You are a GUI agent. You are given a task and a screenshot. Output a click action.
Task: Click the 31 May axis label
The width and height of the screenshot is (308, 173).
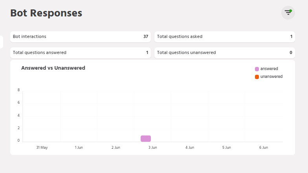(x=42, y=148)
